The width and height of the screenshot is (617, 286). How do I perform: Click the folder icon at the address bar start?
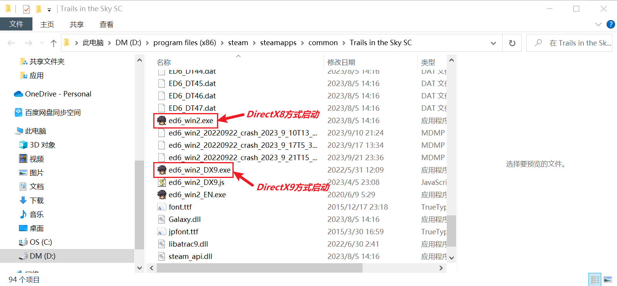point(66,42)
